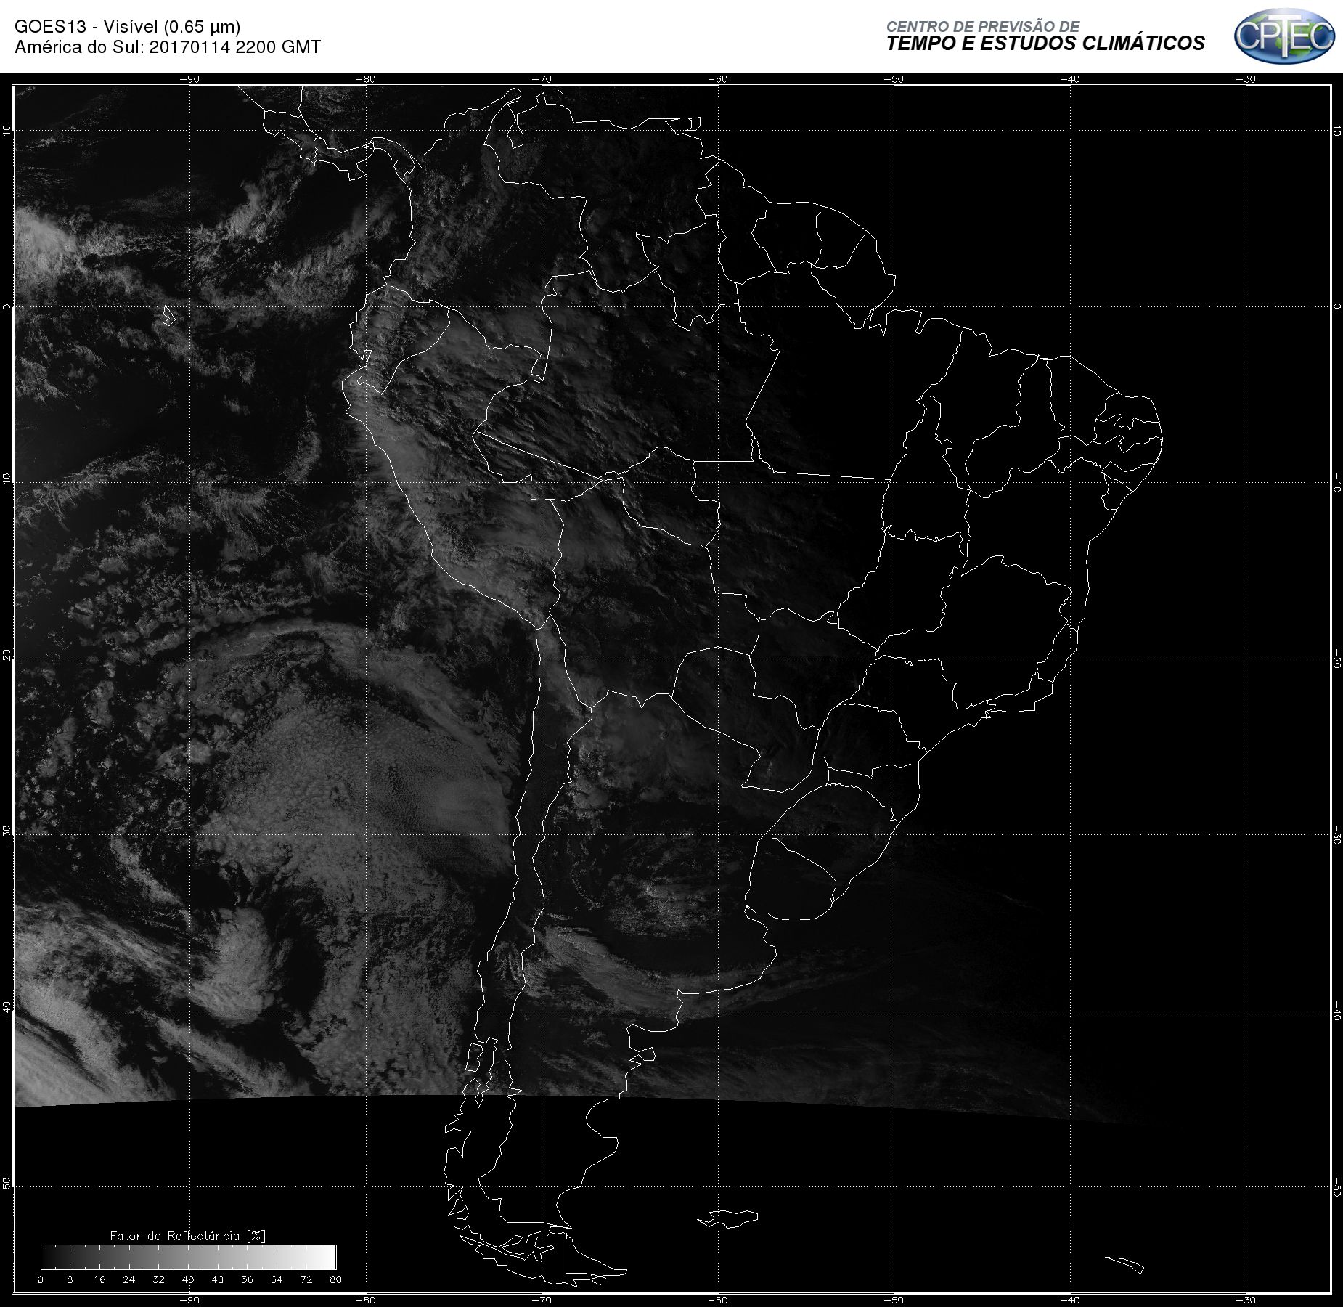Click the '24' tick label on the colorbar
Image resolution: width=1343 pixels, height=1307 pixels.
129,1279
